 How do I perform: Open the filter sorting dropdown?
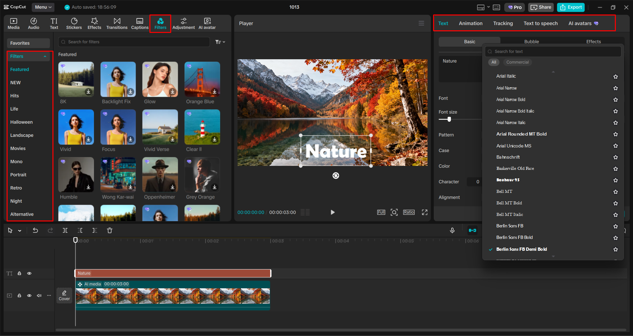point(220,42)
